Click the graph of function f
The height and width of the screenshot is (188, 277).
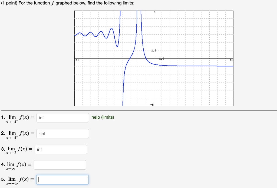tap(154, 58)
